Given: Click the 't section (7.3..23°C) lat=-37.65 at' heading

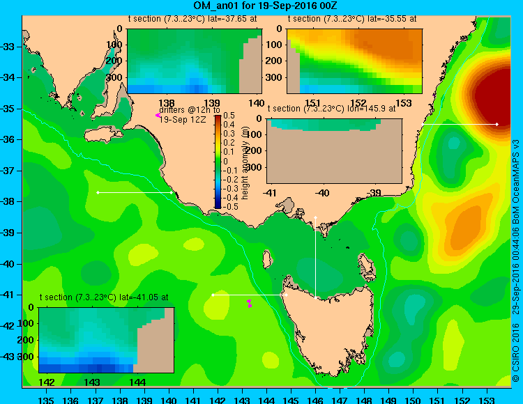Looking at the screenshot, I should click(x=192, y=19).
